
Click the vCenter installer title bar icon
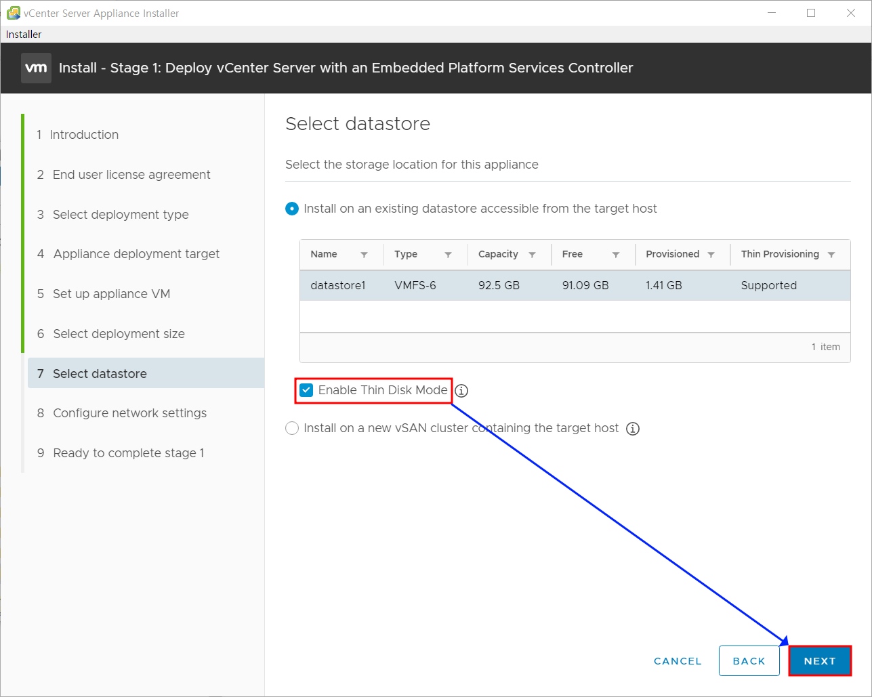(13, 13)
